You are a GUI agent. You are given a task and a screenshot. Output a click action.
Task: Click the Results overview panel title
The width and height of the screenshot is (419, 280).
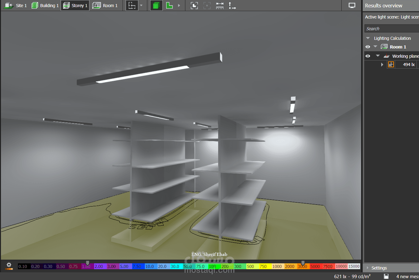click(x=384, y=6)
